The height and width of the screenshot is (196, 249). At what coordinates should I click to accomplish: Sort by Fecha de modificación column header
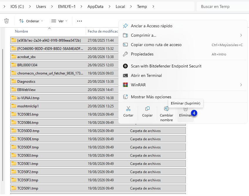(x=103, y=31)
